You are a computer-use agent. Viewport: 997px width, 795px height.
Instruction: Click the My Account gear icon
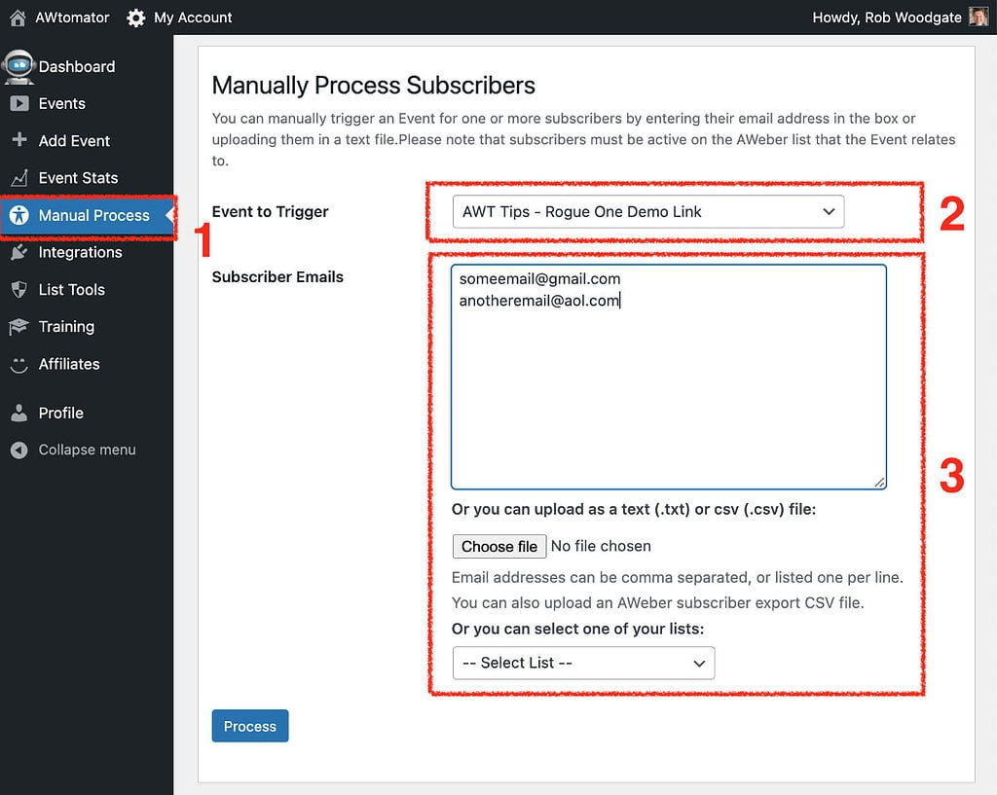pyautogui.click(x=135, y=18)
